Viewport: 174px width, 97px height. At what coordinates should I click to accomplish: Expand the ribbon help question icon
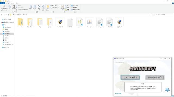click(x=173, y=3)
